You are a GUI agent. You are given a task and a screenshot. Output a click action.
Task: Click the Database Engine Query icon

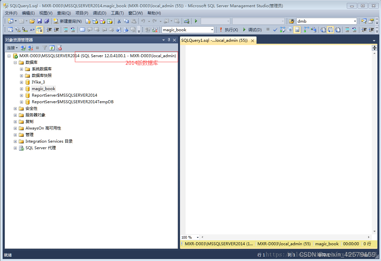[88, 21]
